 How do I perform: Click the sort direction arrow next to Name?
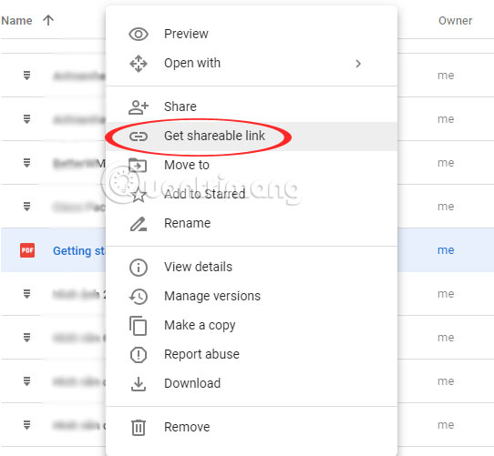click(x=48, y=20)
